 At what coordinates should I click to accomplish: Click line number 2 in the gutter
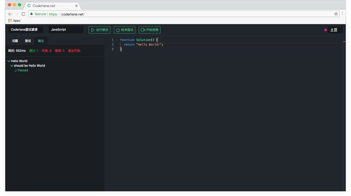(x=112, y=45)
